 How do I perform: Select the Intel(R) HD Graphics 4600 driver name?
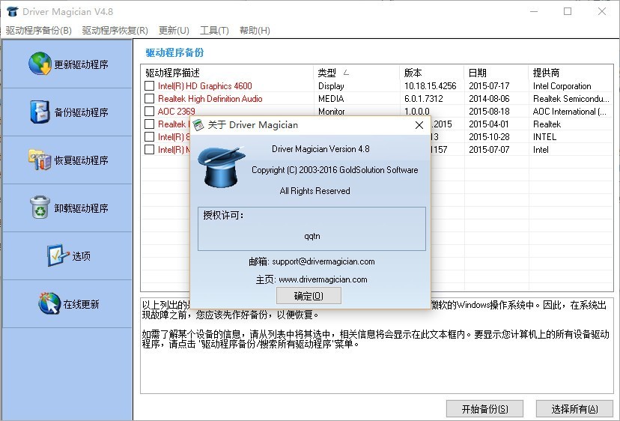coord(205,86)
